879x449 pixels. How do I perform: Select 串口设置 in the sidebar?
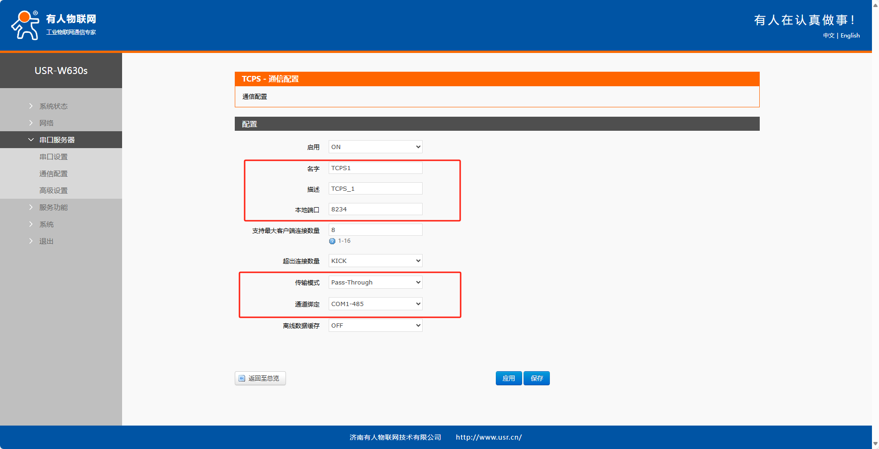click(x=54, y=157)
